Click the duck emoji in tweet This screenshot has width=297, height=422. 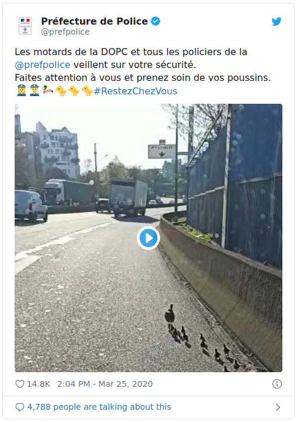point(48,90)
